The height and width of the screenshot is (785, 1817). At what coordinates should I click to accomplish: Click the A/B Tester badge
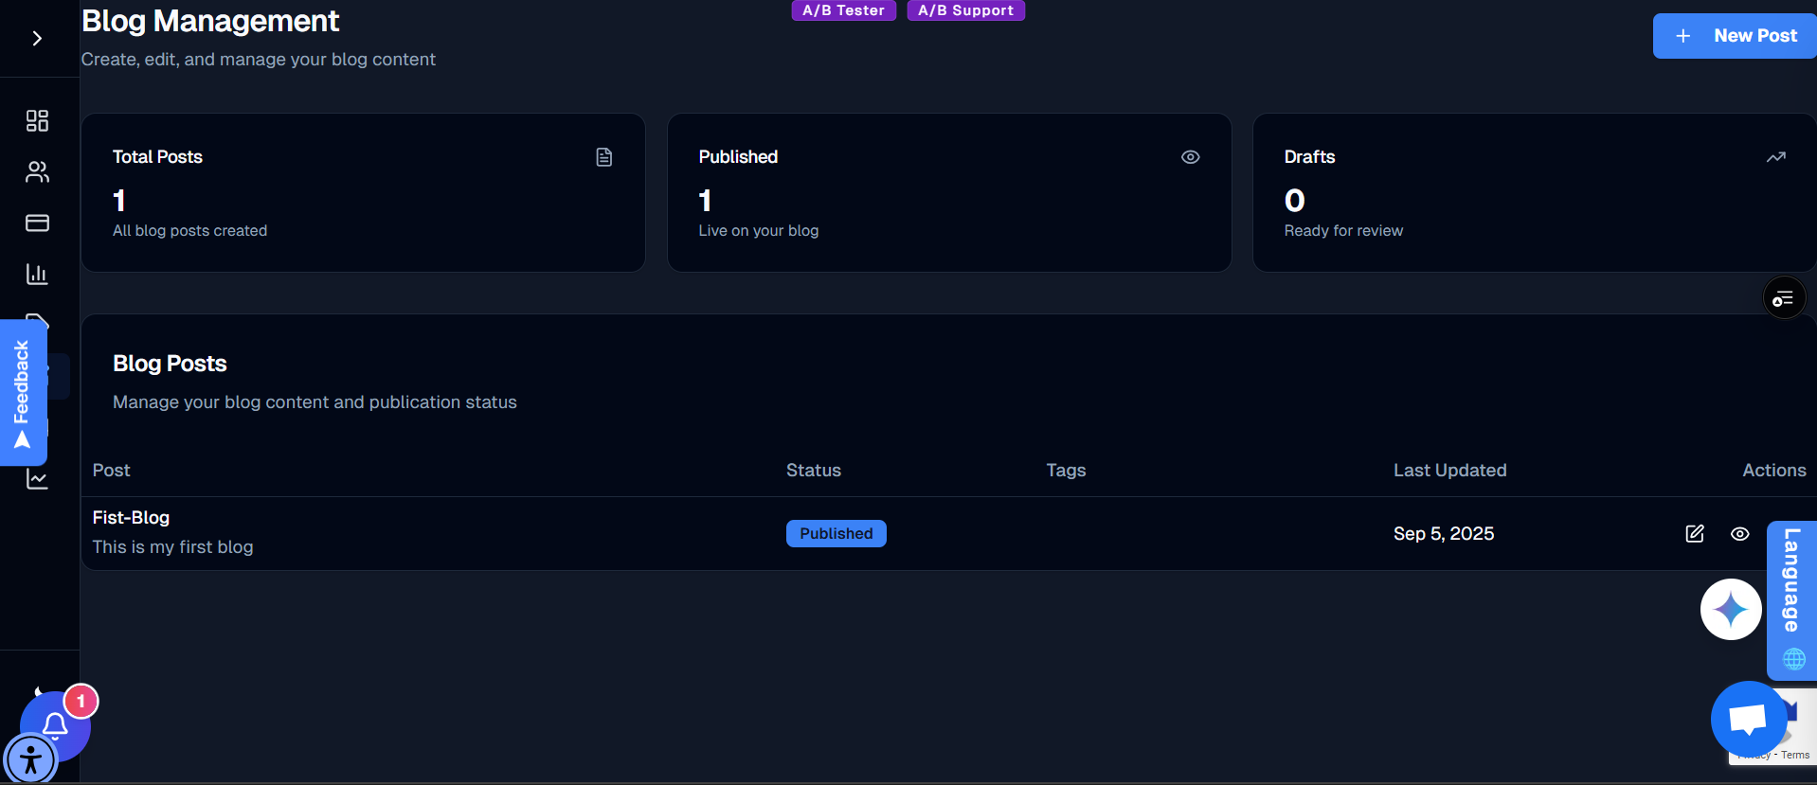tap(843, 10)
